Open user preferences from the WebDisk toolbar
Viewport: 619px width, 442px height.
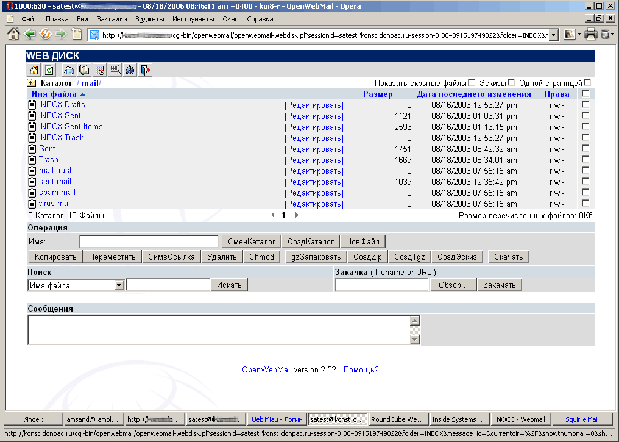[x=130, y=70]
